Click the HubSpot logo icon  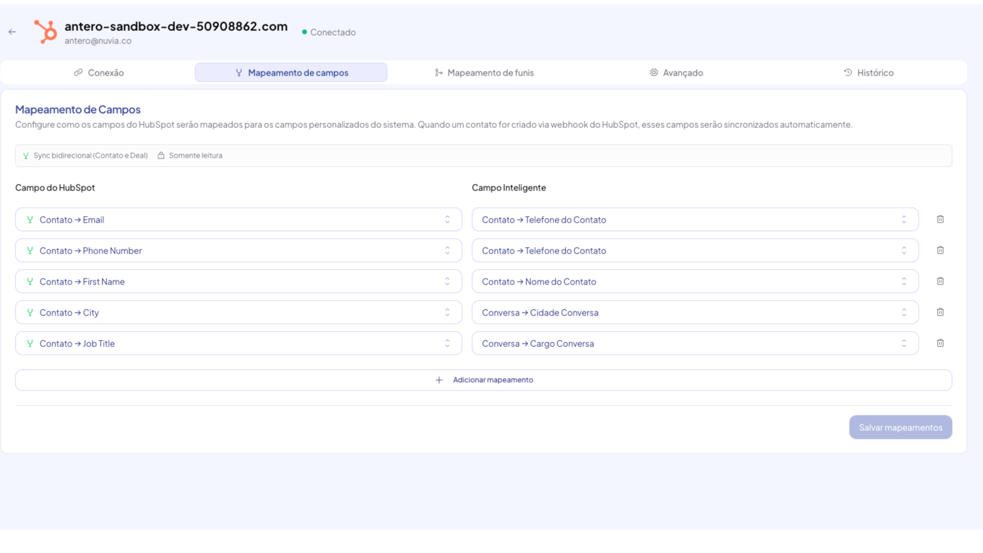pyautogui.click(x=45, y=32)
